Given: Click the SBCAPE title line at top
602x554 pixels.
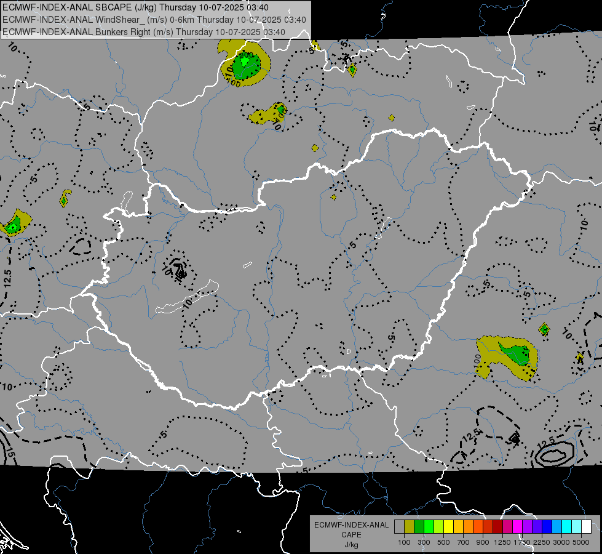Looking at the screenshot, I should pyautogui.click(x=135, y=7).
